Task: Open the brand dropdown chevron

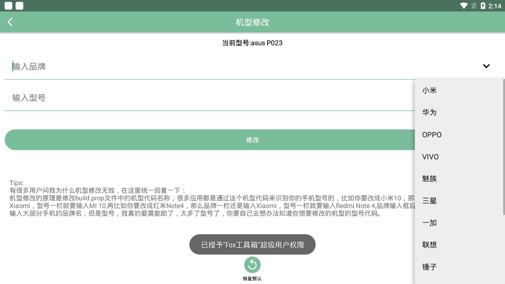Action: coord(486,66)
